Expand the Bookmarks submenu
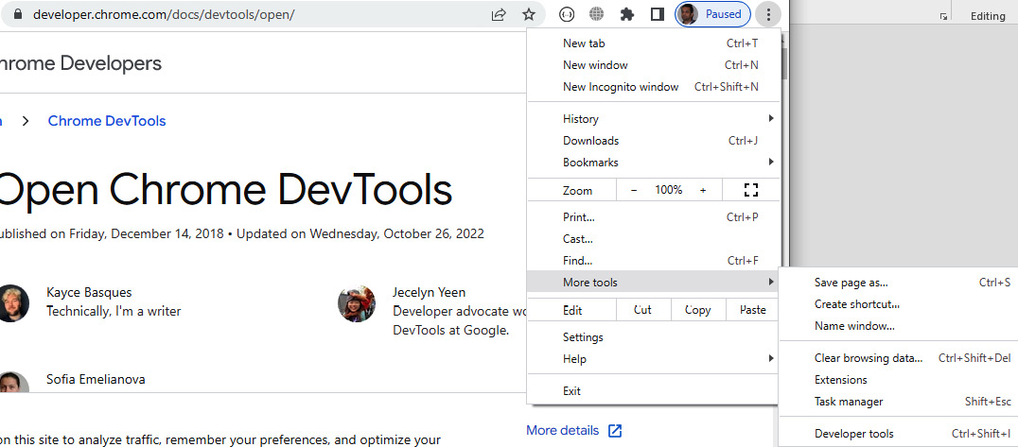1018x447 pixels. tap(653, 163)
